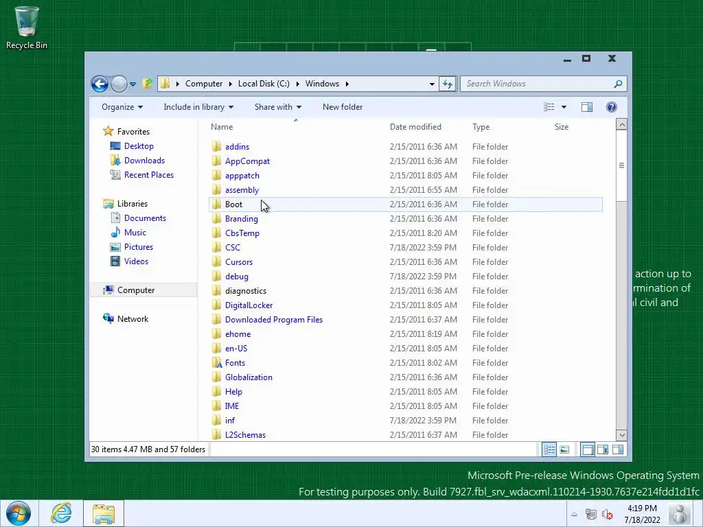Select the CbsTemp folder icon

(216, 233)
